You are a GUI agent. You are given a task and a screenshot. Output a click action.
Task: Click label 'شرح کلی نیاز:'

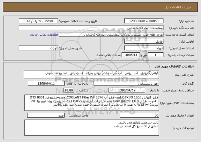click(184, 75)
